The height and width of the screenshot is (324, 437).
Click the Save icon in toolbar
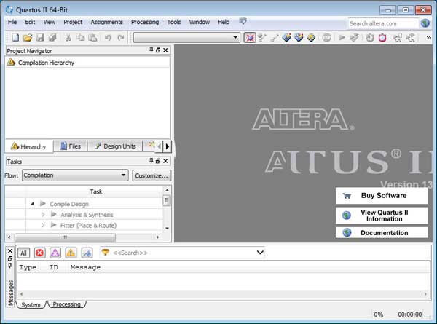click(40, 37)
